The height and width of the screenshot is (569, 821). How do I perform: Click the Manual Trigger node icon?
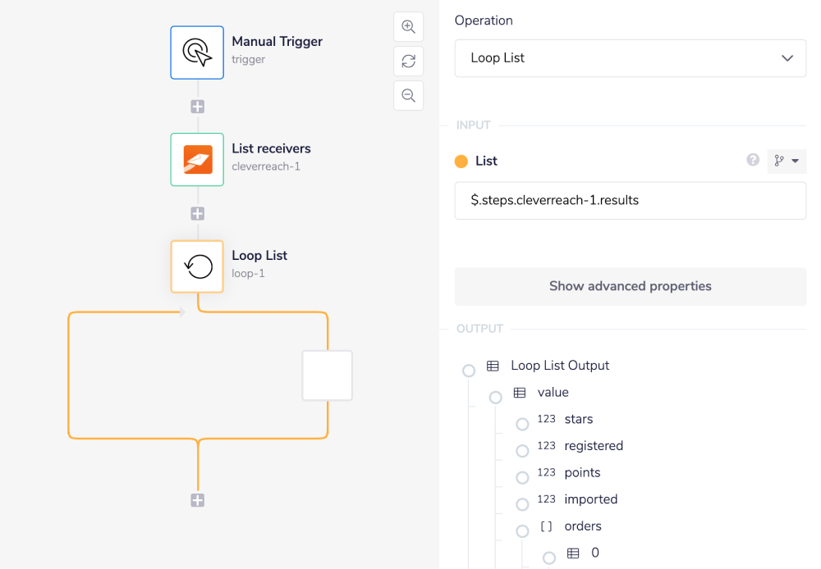(x=197, y=52)
